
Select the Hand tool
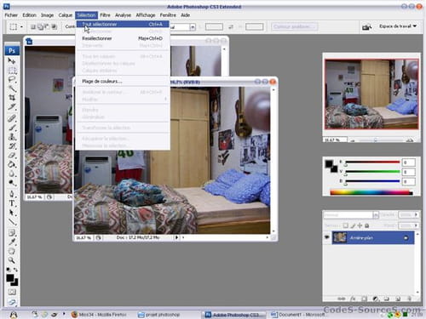[x=12, y=251]
